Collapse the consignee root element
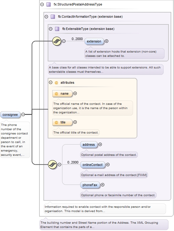Image resolution: width=174 pixels, height=231 pixels. coord(23,114)
